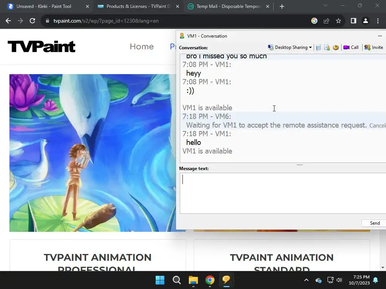Screen dimensions: 386x289
Task: Open the tab search chevron dropdown
Action: click(x=325, y=5)
